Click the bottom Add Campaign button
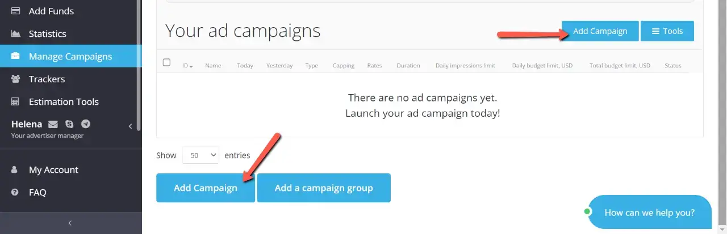This screenshot has width=727, height=234. click(205, 188)
